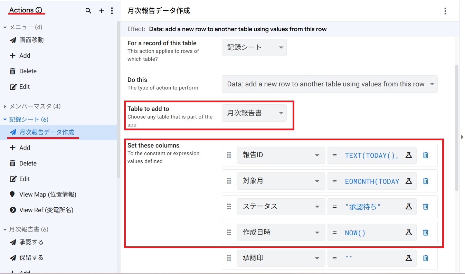Expand the right side panel arrow
Viewport: 465px width, 274px height.
point(462,137)
